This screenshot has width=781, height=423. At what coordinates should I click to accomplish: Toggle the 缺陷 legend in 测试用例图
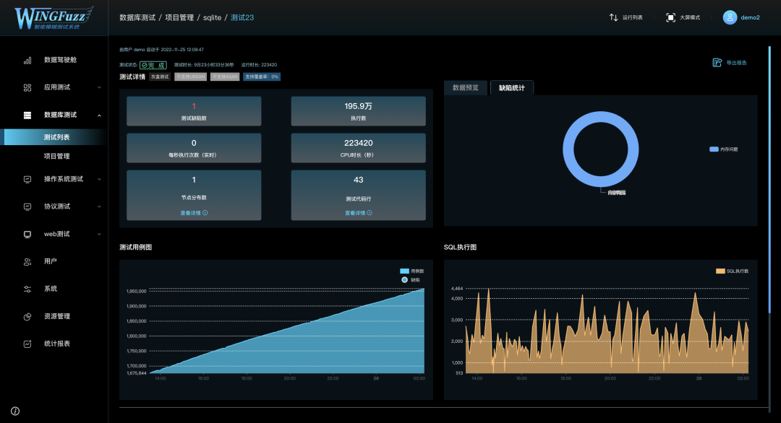411,280
